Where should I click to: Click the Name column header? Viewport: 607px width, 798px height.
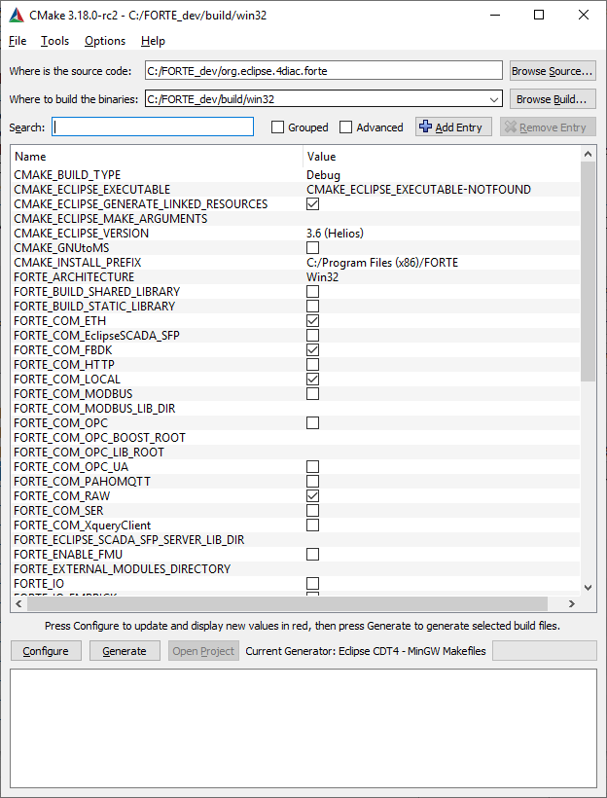(x=157, y=157)
